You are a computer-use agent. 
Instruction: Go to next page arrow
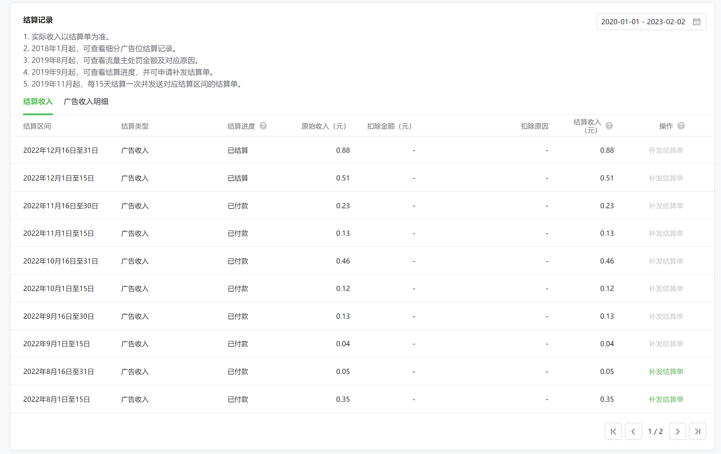677,431
